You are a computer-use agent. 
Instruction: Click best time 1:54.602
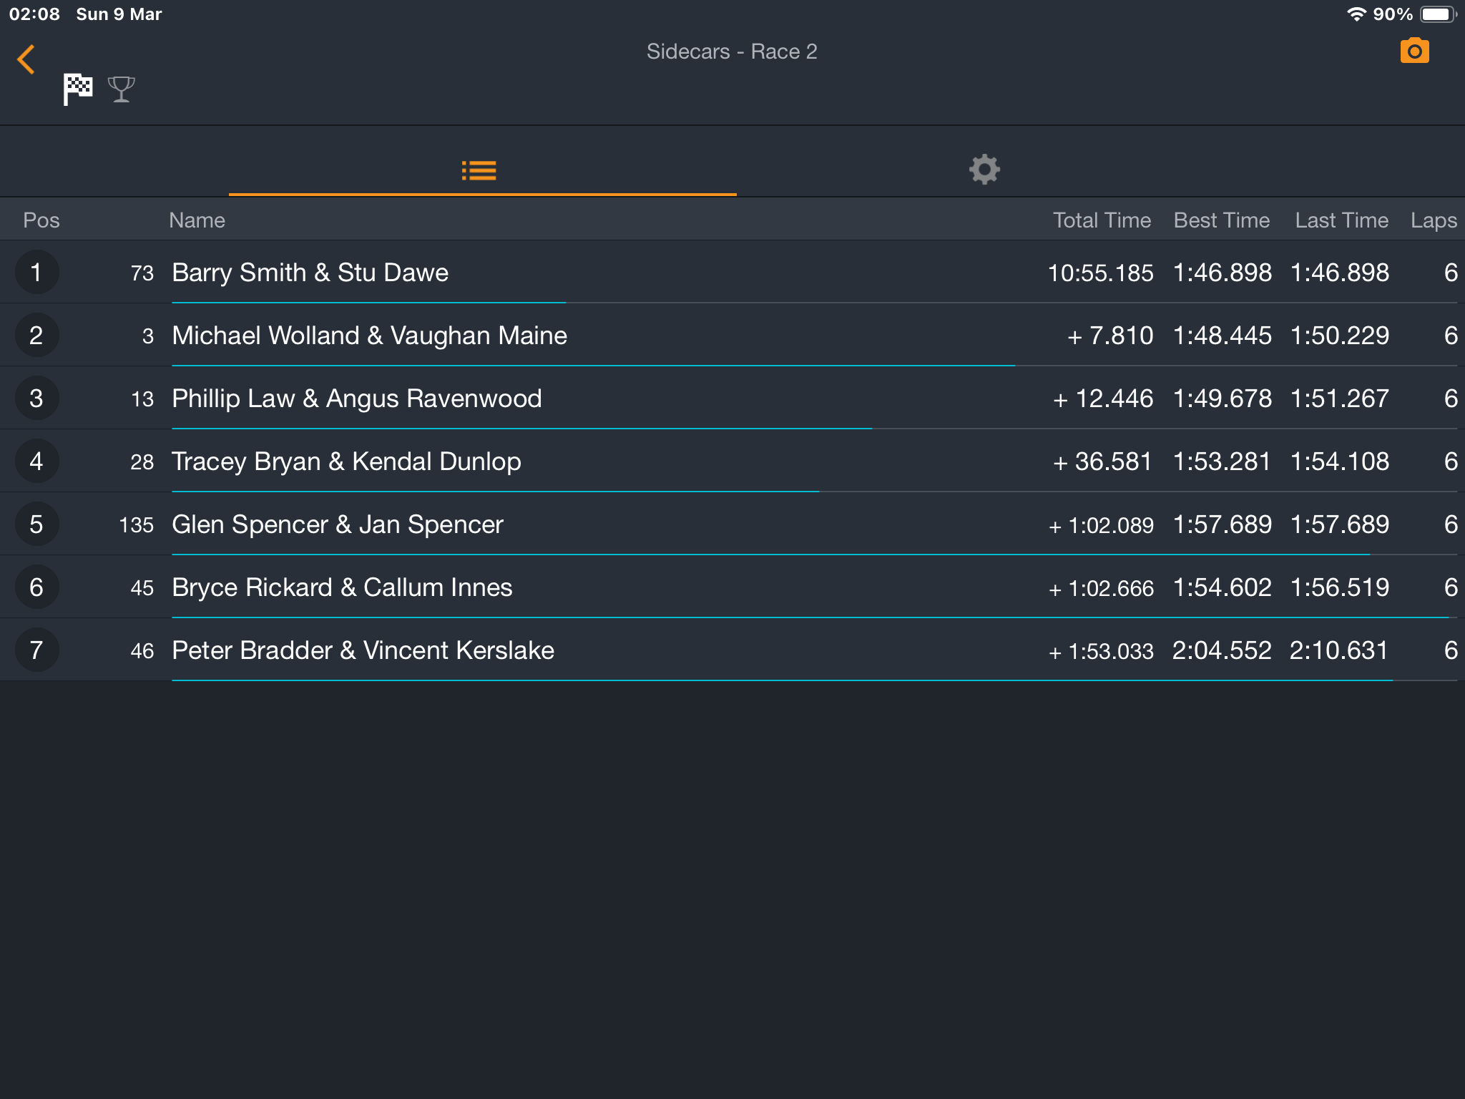[1223, 587]
